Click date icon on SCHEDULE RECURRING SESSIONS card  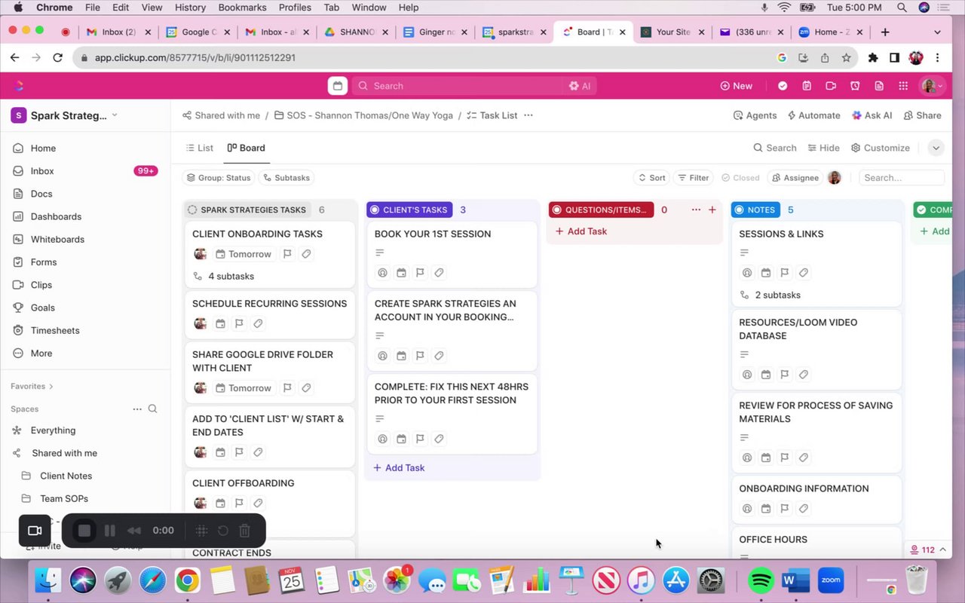click(220, 323)
